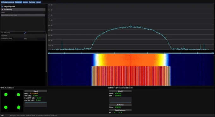This screenshot has height=117, width=215.
Task: Open the Offline processing tab
Action: (7, 2)
